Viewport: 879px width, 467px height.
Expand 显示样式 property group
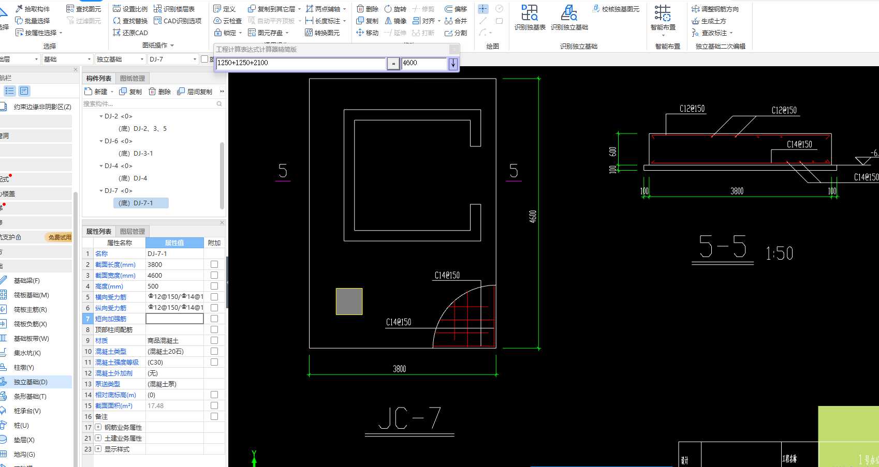98,449
